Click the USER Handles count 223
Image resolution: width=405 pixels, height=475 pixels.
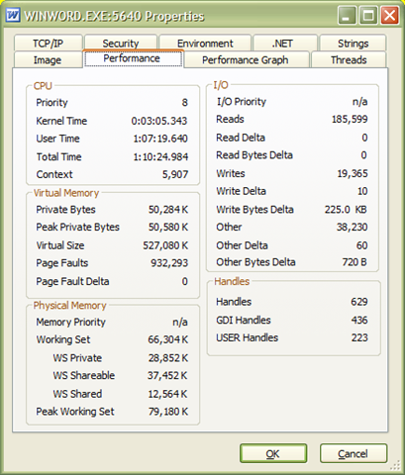pyautogui.click(x=359, y=337)
